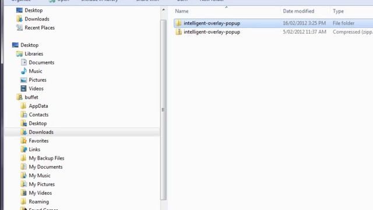Viewport: 373px width, 210px height.
Task: Click navigation pane scrollbar up arrow
Action: pos(163,10)
